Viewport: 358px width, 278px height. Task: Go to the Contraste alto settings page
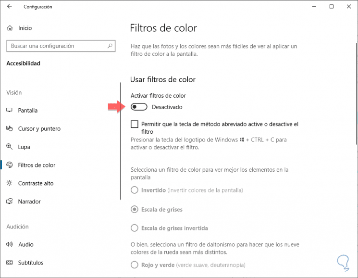(x=36, y=184)
